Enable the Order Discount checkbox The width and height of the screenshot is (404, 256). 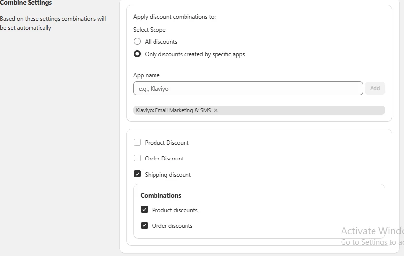coord(137,158)
